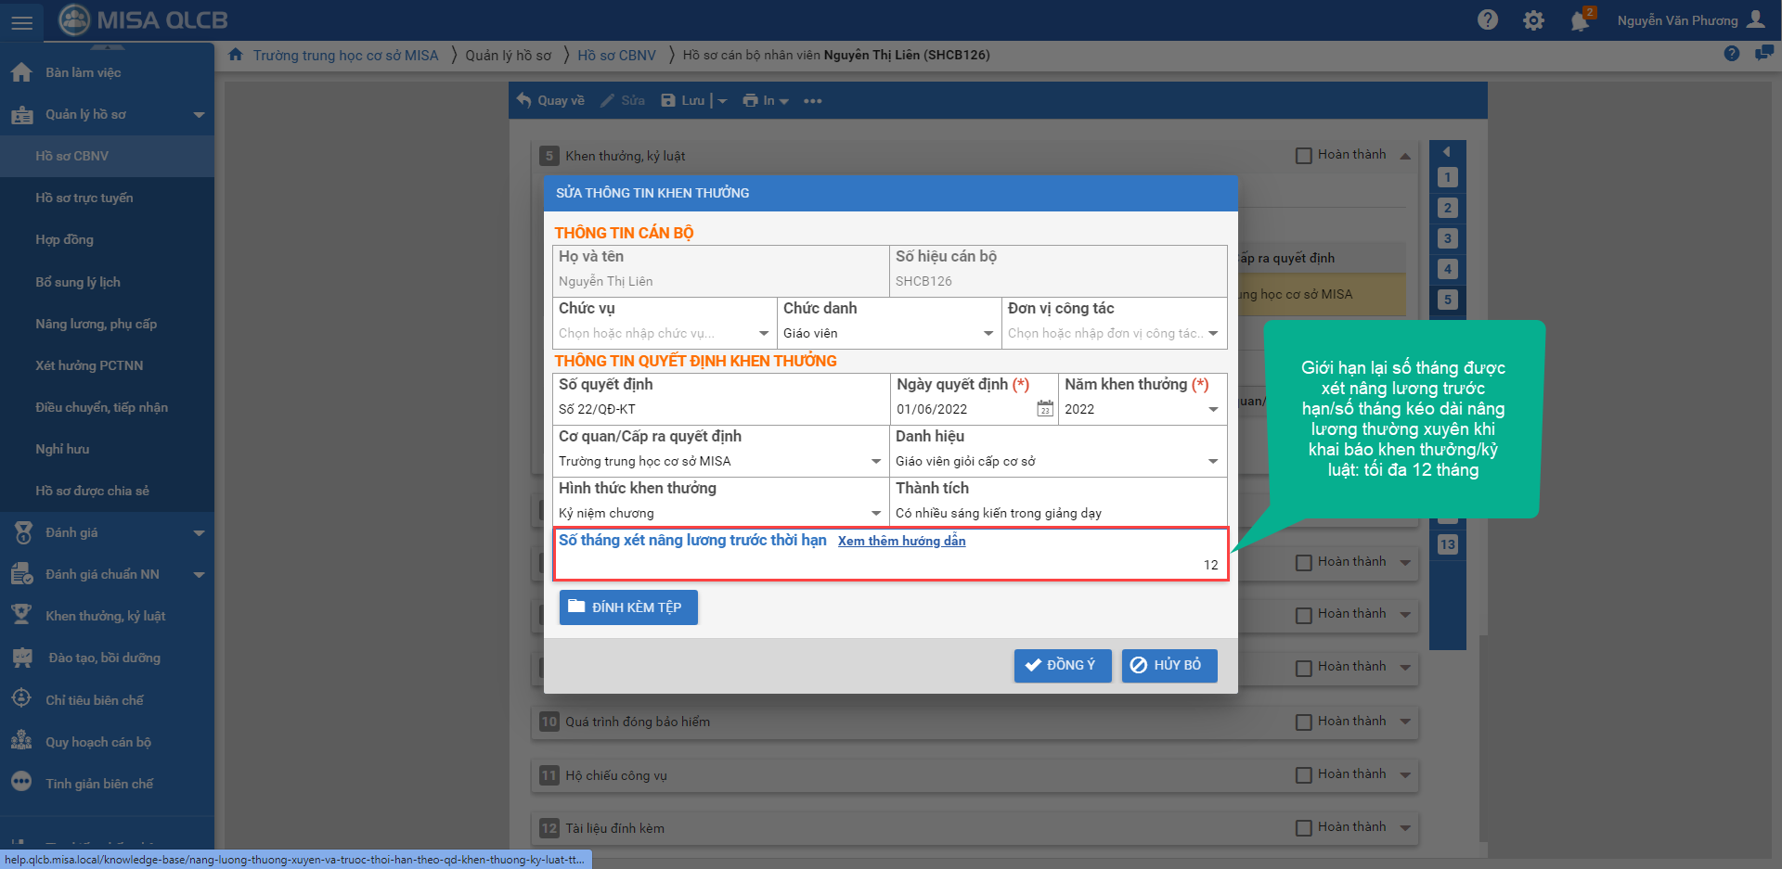
Task: Open the Hình thức khen thưởng dropdown
Action: (875, 513)
